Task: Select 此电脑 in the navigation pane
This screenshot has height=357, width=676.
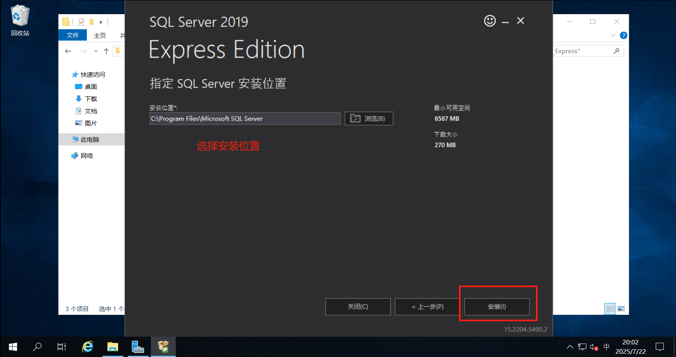Action: 91,139
